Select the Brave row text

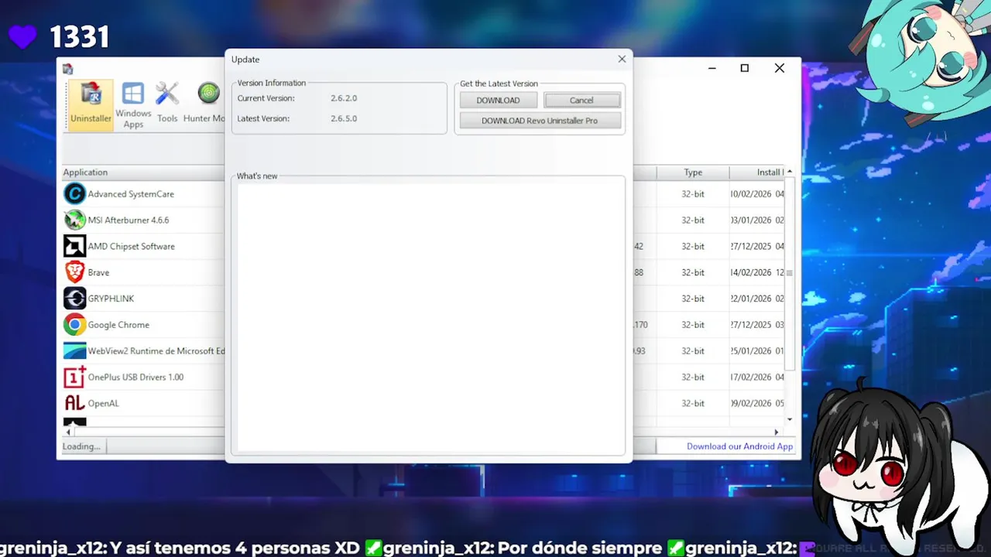click(98, 272)
